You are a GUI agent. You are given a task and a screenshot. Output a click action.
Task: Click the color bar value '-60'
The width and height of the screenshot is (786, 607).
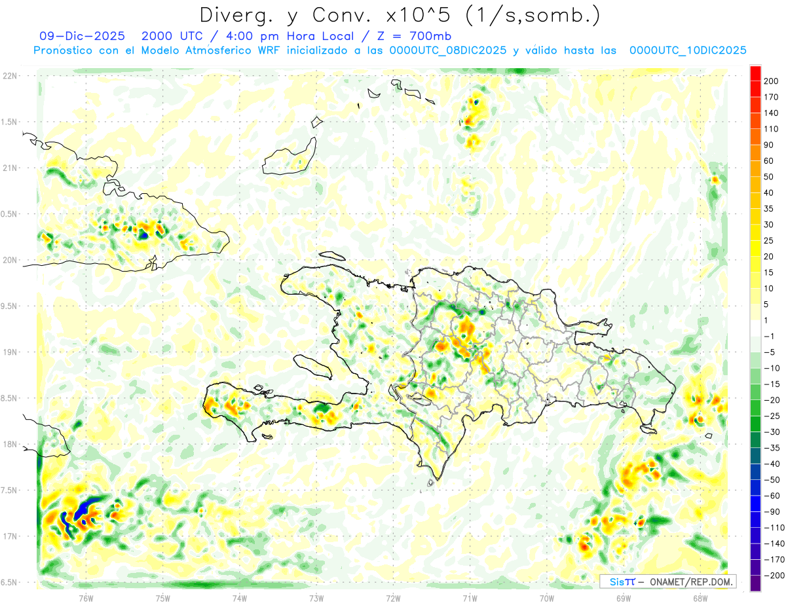(x=772, y=496)
